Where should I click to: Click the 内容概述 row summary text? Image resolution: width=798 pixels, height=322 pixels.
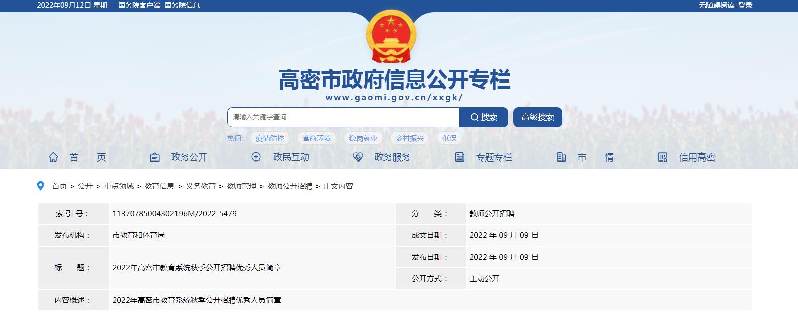(x=197, y=300)
